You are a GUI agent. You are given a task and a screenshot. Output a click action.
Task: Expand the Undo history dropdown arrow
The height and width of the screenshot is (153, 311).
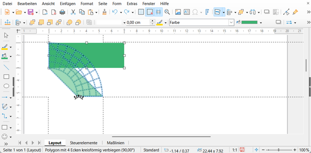[121, 12]
